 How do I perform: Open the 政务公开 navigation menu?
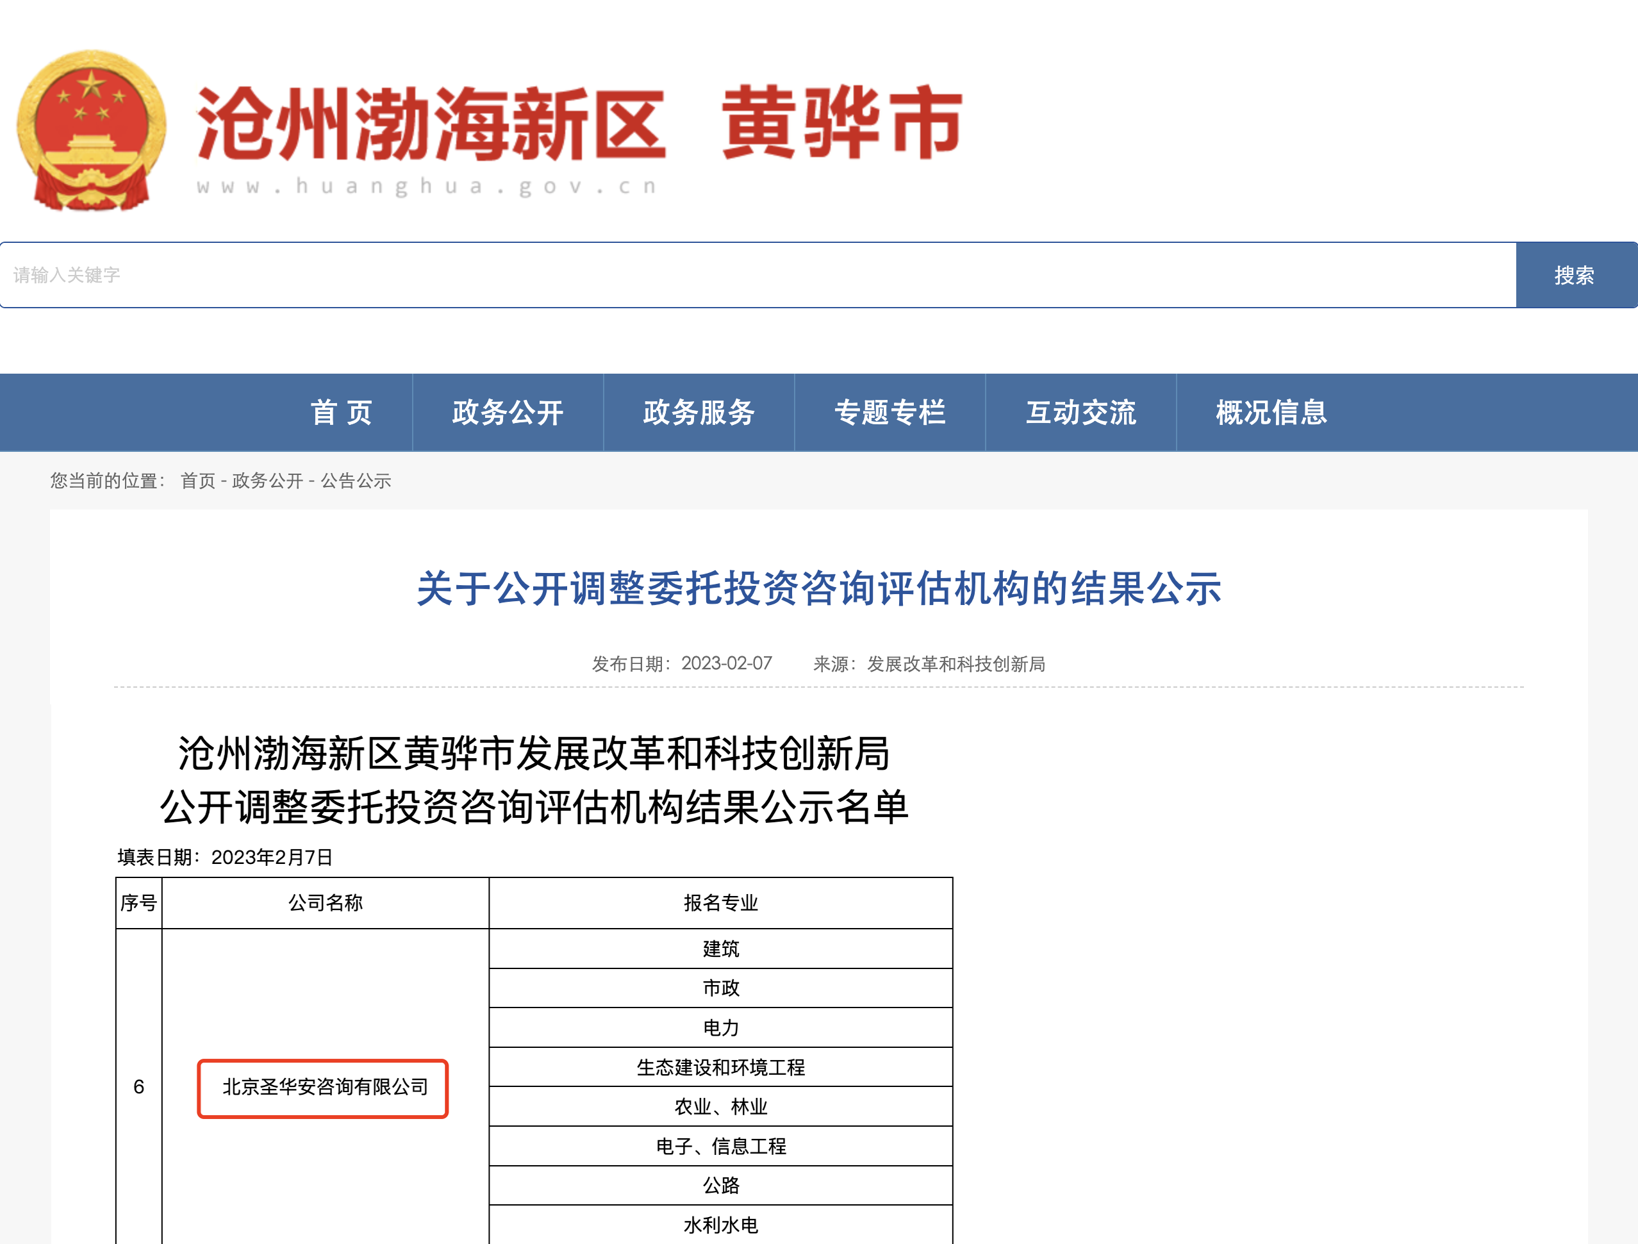[x=508, y=413]
